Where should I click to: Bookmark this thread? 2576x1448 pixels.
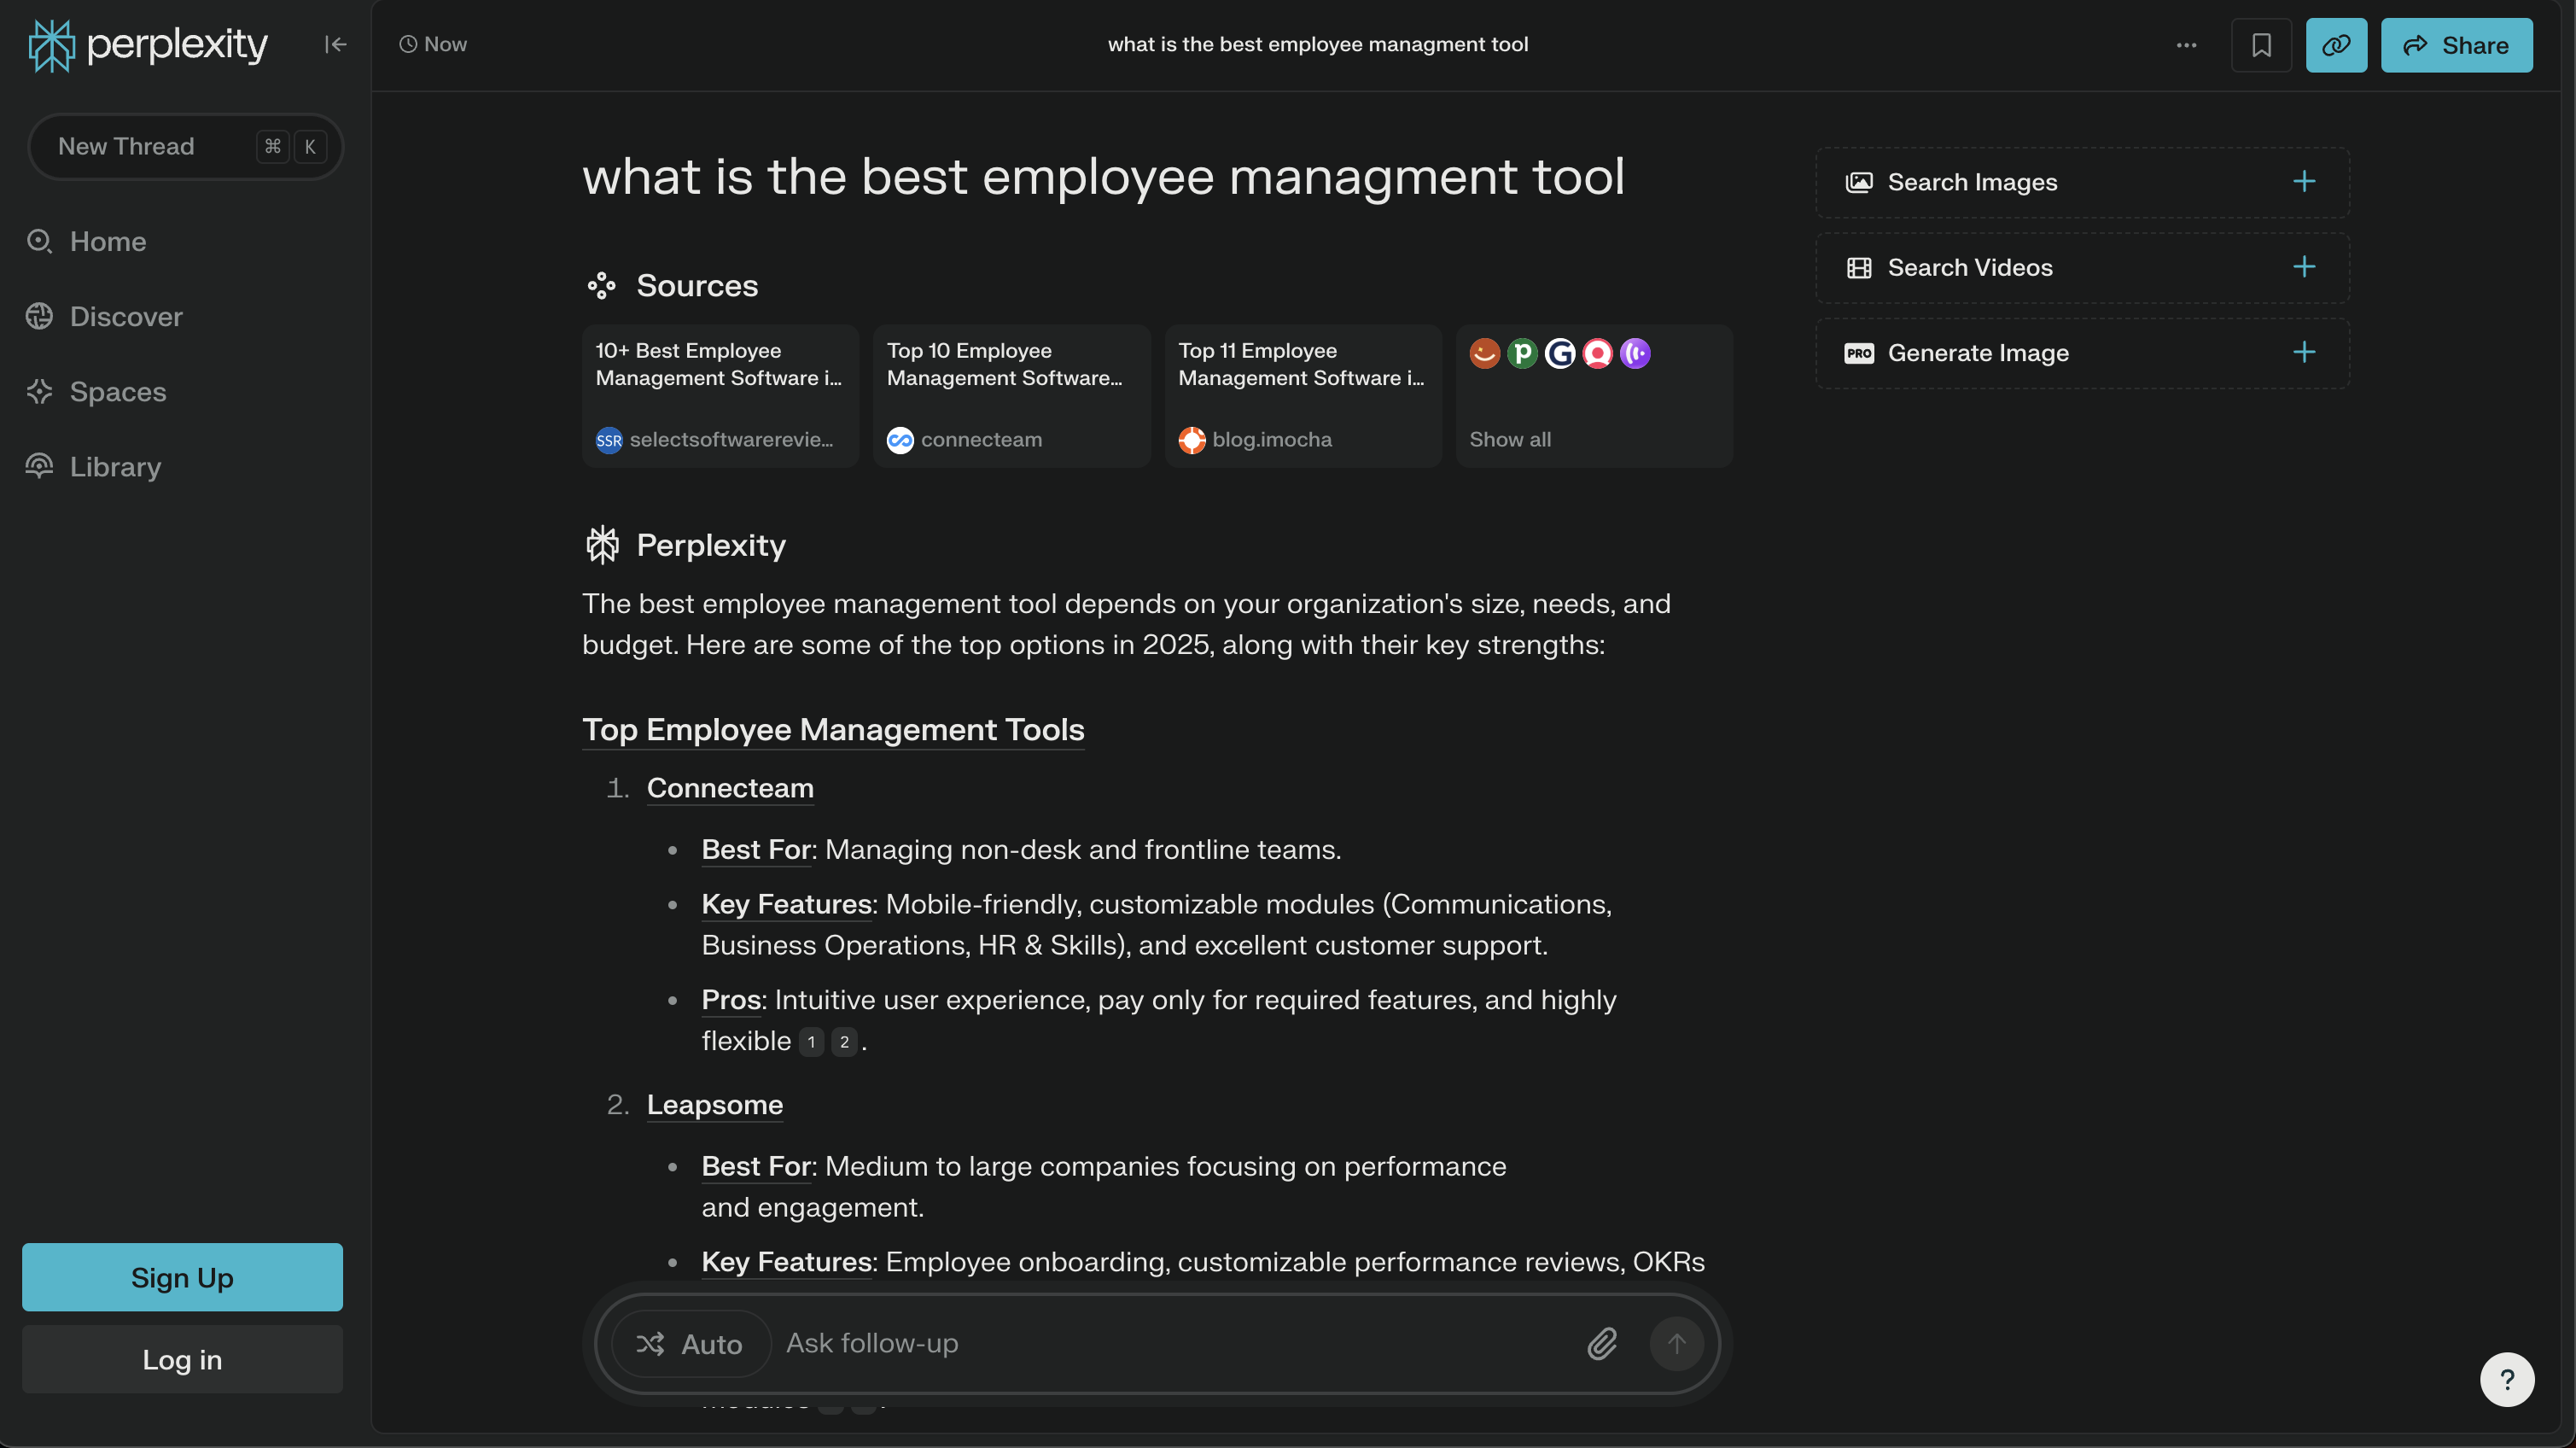click(2261, 45)
